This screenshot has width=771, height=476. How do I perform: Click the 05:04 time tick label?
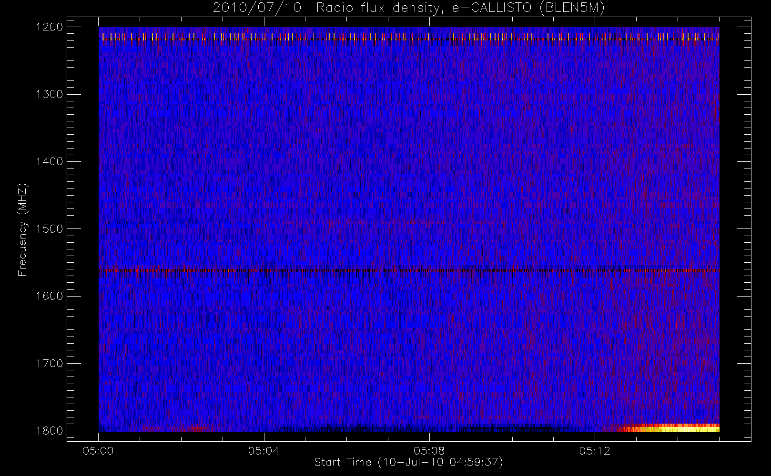point(264,451)
